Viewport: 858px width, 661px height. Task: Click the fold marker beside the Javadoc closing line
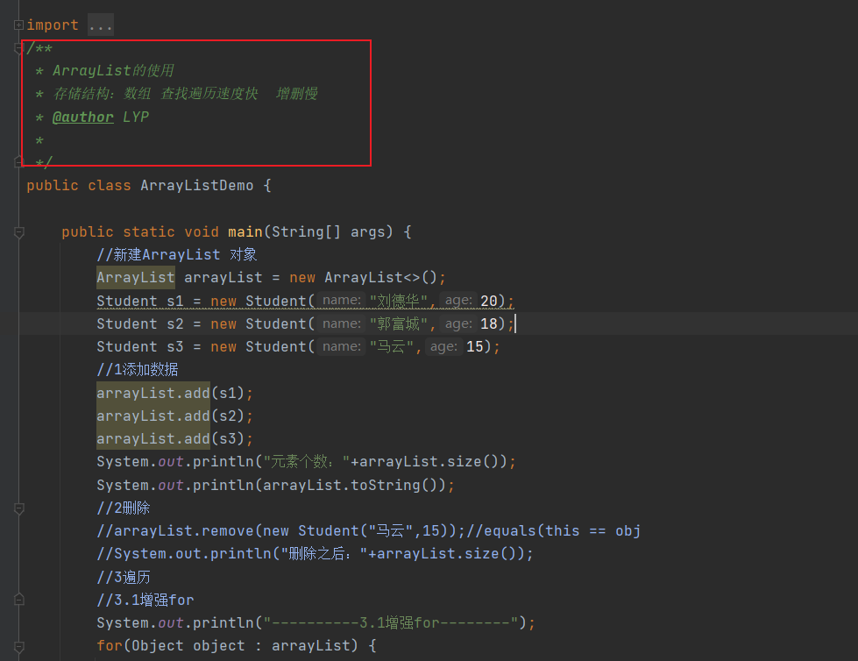pos(18,161)
